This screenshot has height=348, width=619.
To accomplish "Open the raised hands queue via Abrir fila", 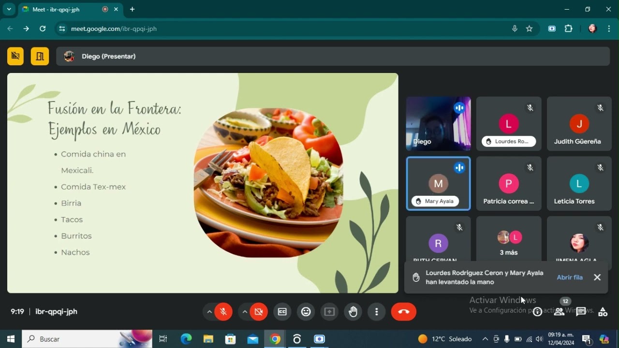I will coord(570,277).
